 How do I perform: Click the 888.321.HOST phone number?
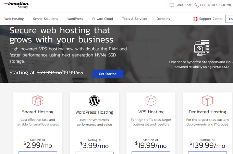[216, 5]
